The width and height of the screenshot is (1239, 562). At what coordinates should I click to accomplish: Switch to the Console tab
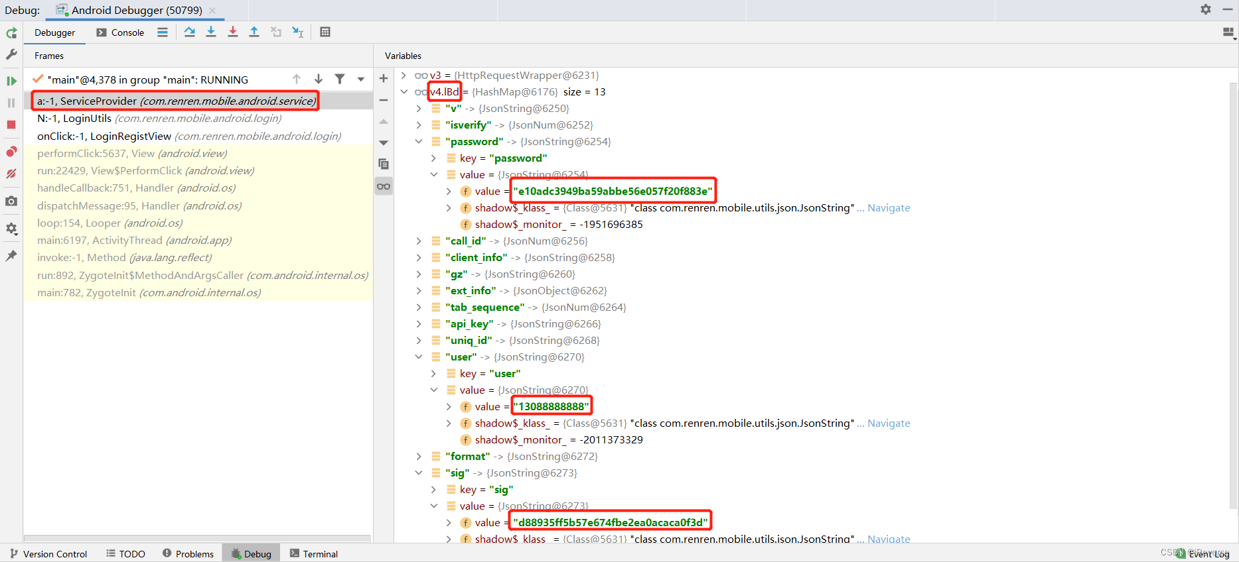(120, 32)
